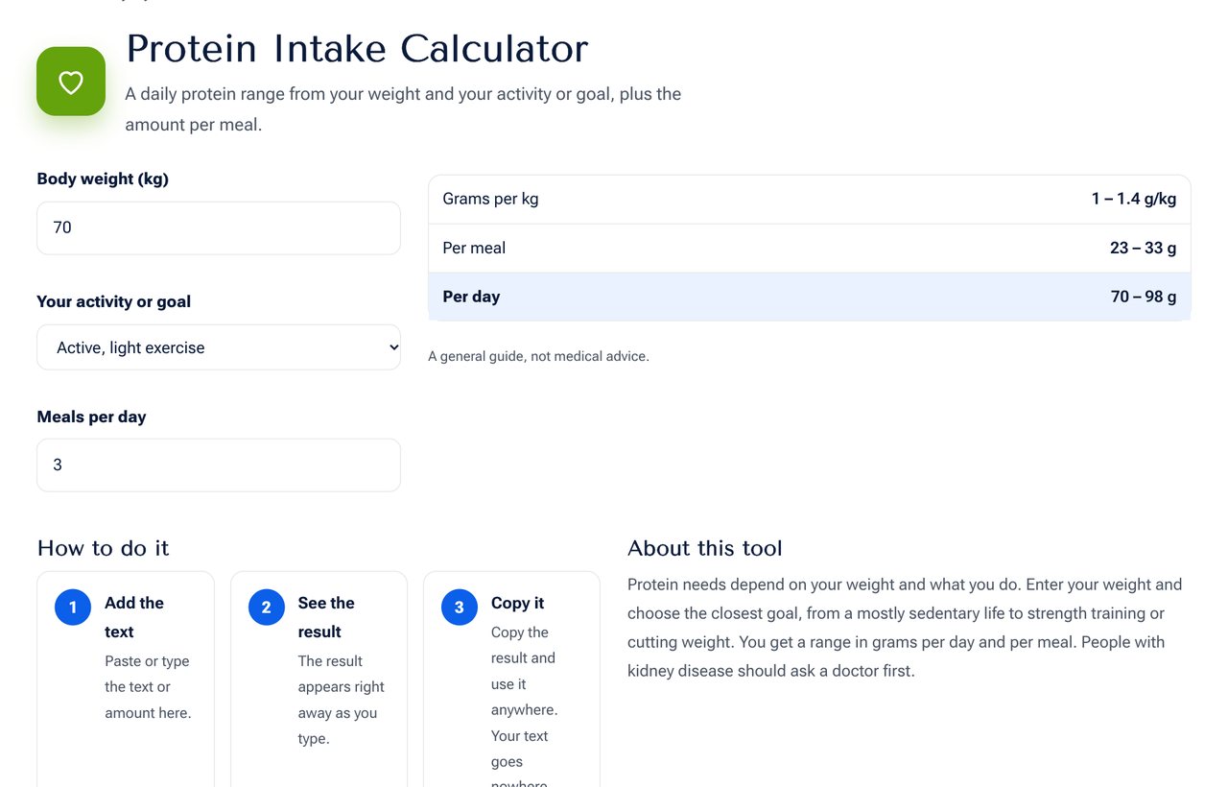This screenshot has width=1228, height=787.
Task: Click the step 3 number badge
Action: [x=460, y=607]
